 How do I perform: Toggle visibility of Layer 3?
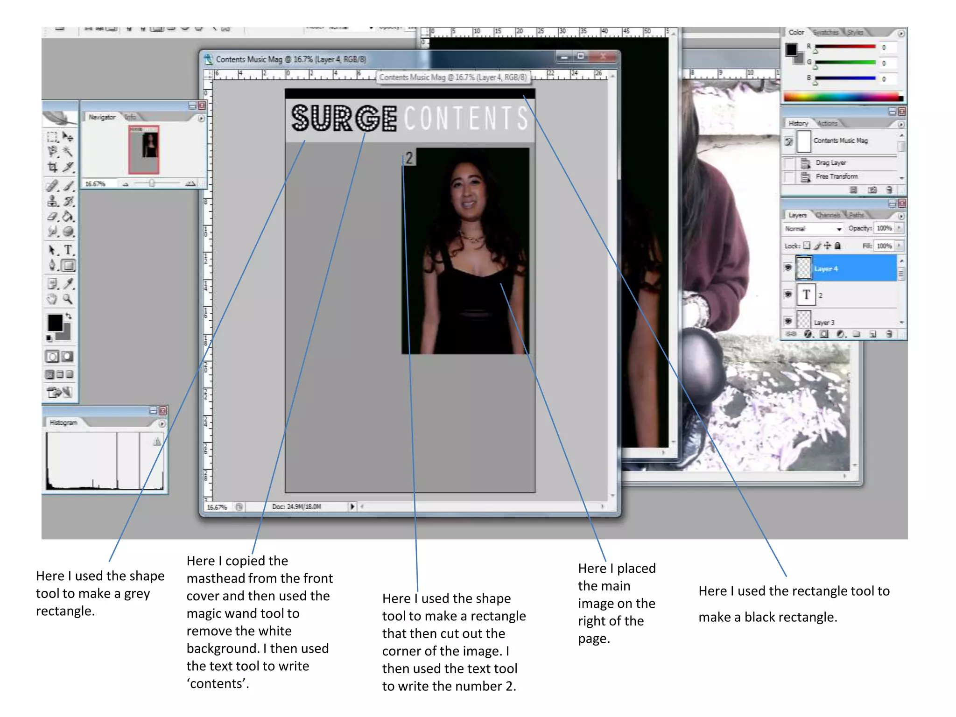click(x=788, y=321)
